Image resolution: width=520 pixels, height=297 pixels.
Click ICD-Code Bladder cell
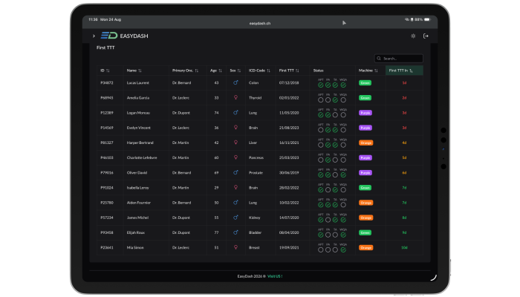coord(255,232)
